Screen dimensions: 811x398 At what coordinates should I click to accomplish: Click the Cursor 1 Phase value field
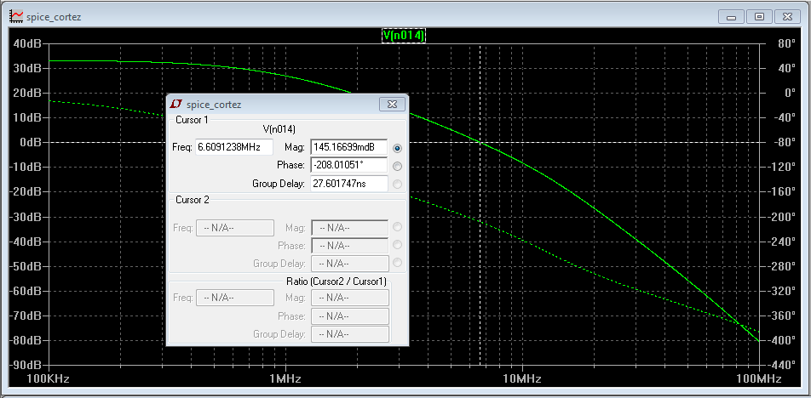tap(349, 165)
